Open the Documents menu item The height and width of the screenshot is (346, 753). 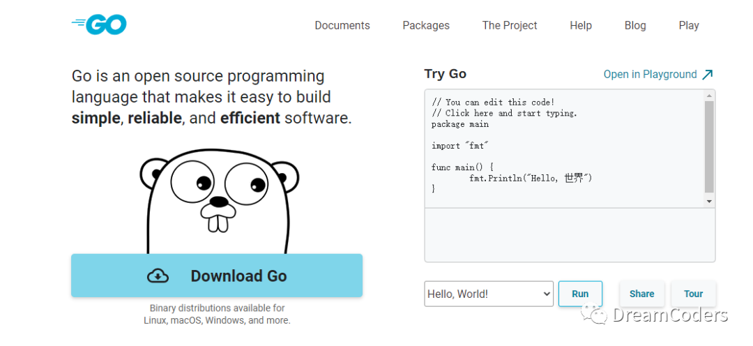pos(342,26)
